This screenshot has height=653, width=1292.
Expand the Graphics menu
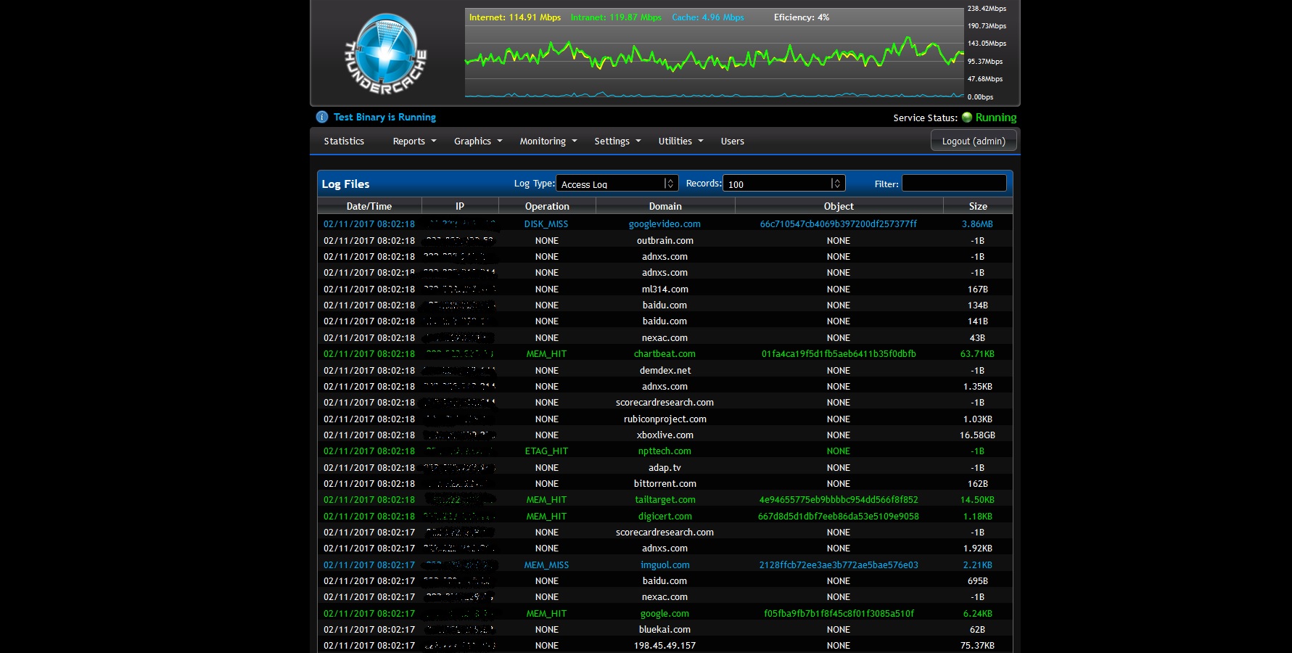click(477, 141)
